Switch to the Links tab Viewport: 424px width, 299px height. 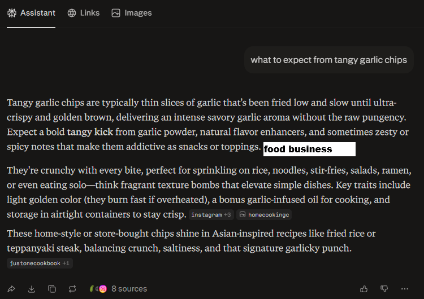click(83, 13)
